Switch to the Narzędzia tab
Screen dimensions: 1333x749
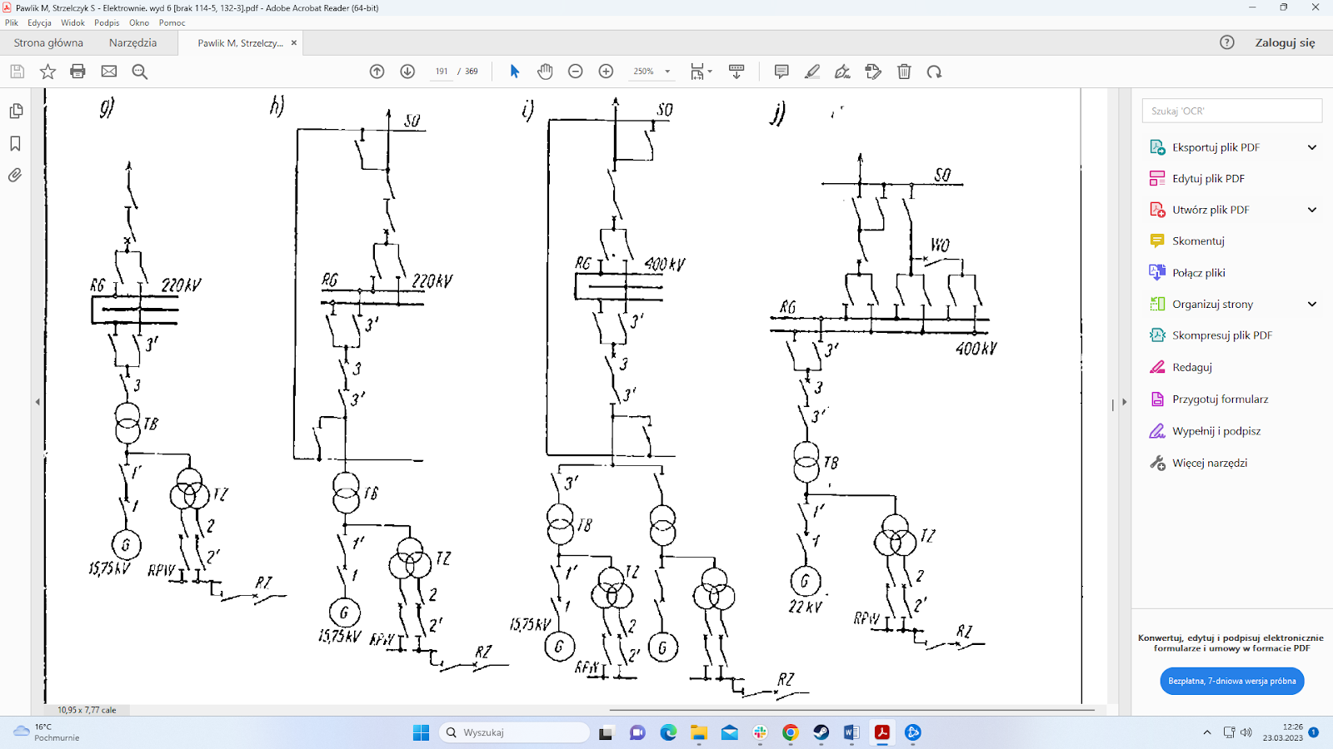(x=132, y=43)
